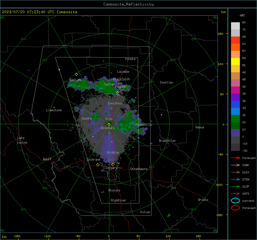Click the Stettler city label
The height and width of the screenshot is (240, 257).
click(166, 82)
